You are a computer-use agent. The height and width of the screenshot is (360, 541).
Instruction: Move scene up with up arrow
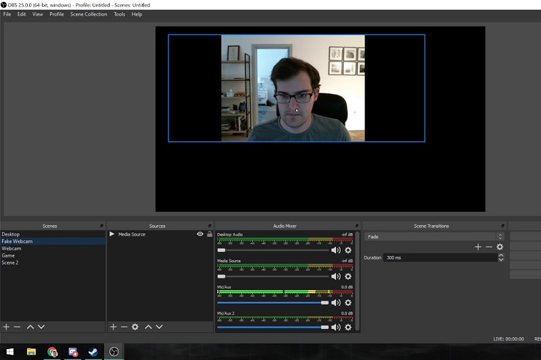coord(30,327)
